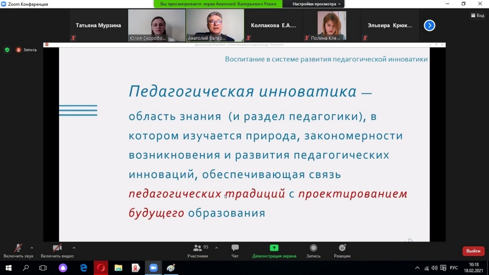489x275 pixels.
Task: Select Анатолий's video thumbnail
Action: pyautogui.click(x=214, y=25)
